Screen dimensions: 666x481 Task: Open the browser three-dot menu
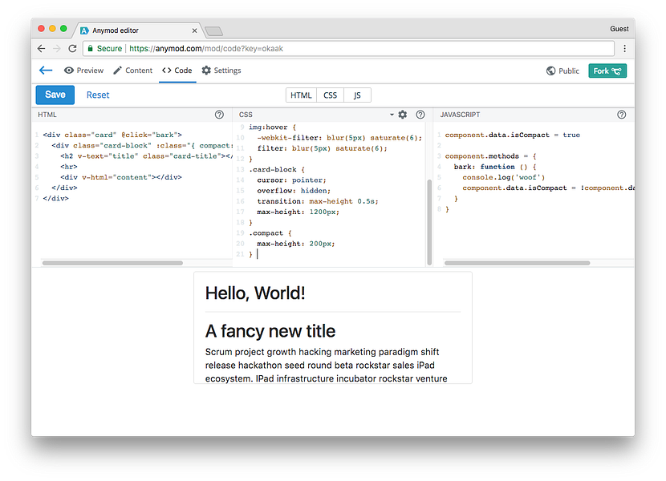pos(624,48)
